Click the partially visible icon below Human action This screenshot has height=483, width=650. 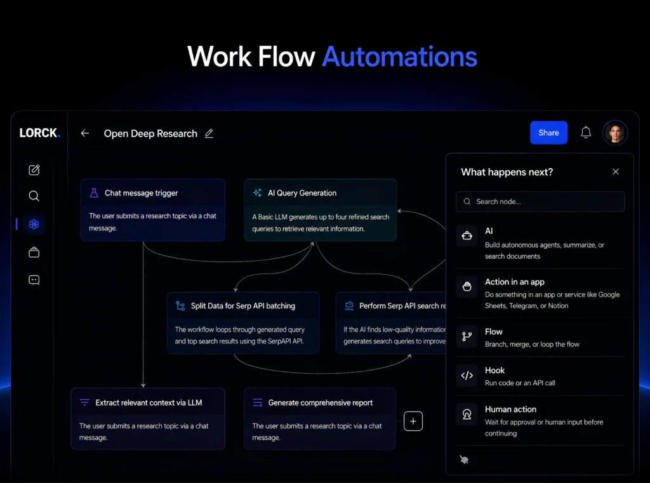(464, 460)
